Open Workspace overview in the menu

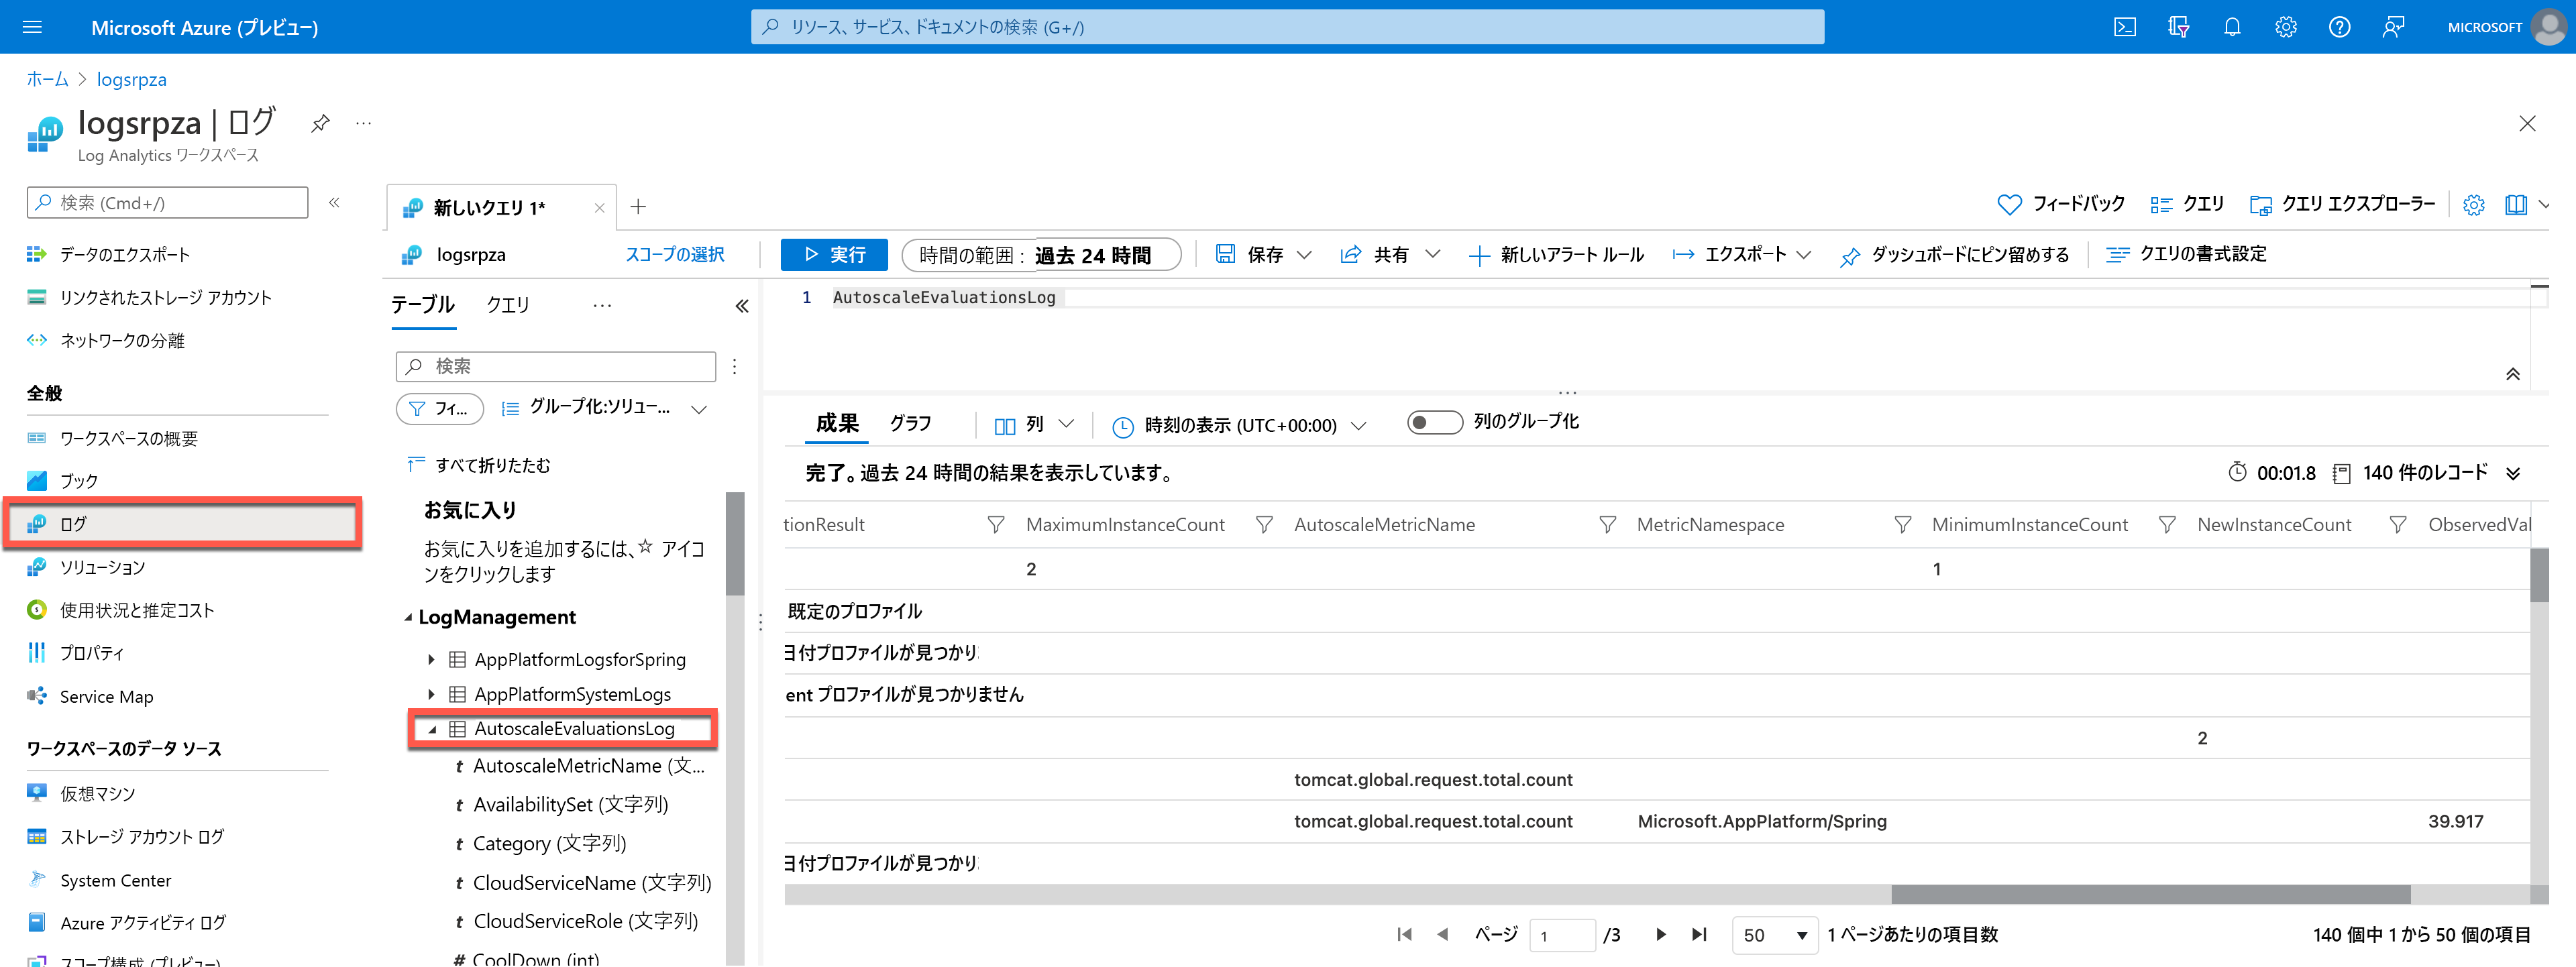(128, 438)
